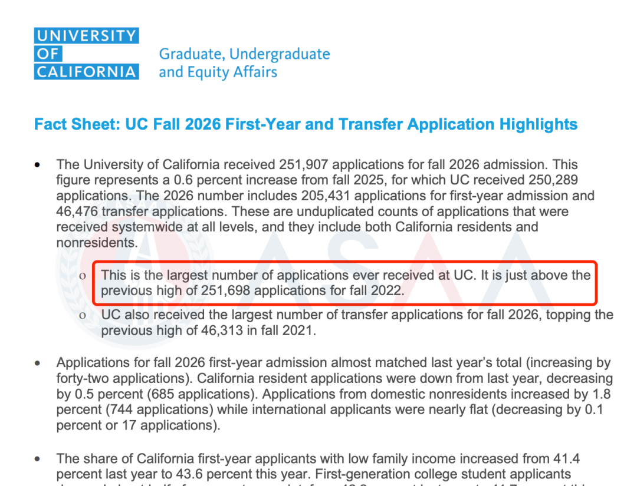Click the hollow sub-bullet beside "UC also received"
637x486 pixels.
(x=83, y=316)
